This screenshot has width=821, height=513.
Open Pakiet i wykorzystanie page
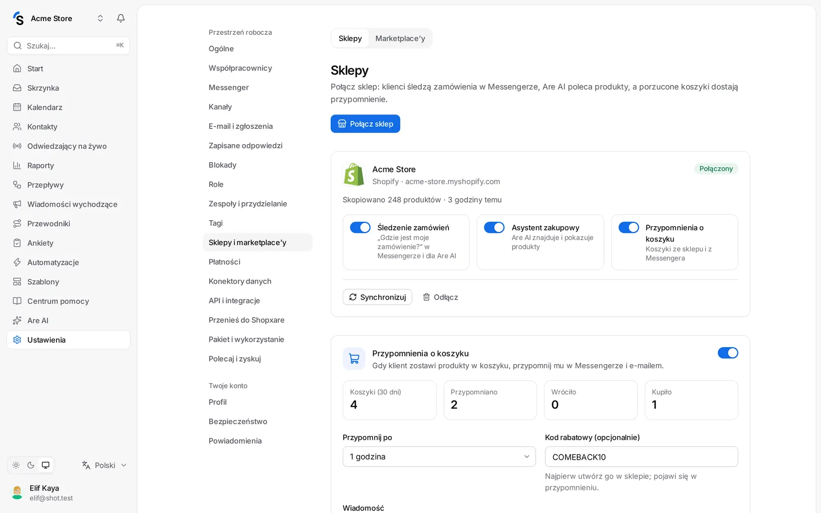tap(257, 340)
